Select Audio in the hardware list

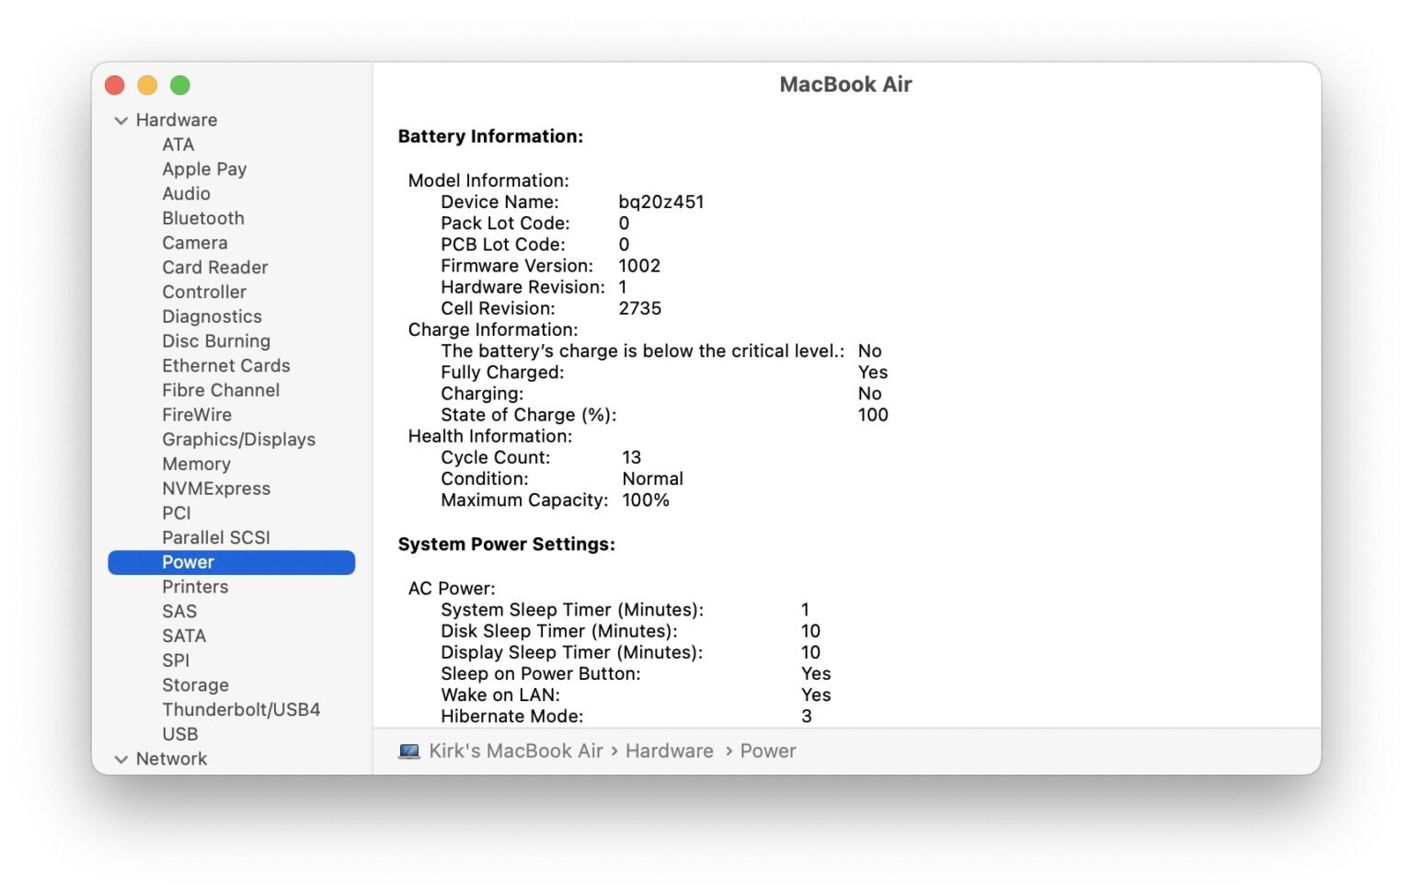click(x=186, y=193)
